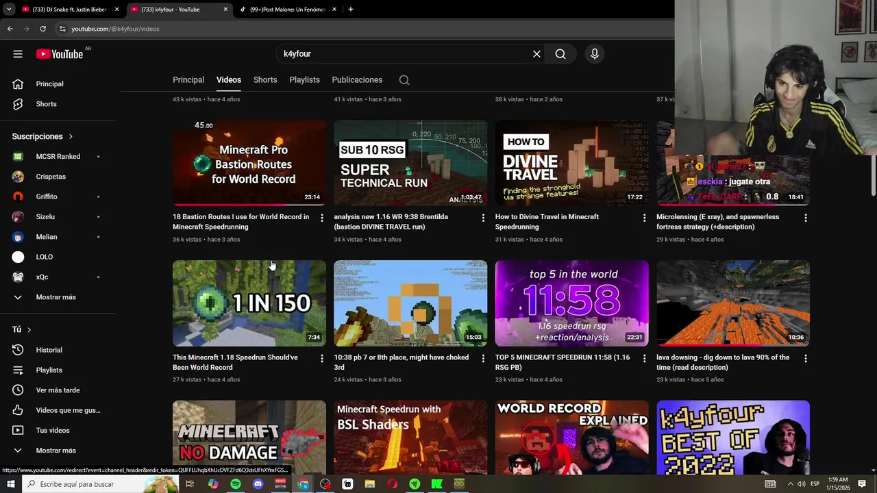The width and height of the screenshot is (877, 493).
Task: Open How to Divine Travel title link
Action: point(547,222)
